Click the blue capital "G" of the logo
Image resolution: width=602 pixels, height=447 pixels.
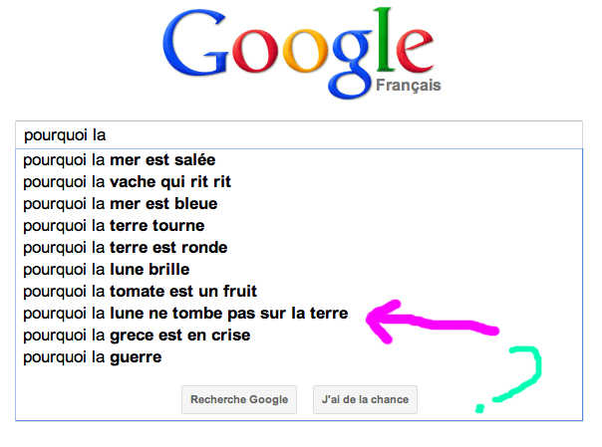click(x=194, y=53)
